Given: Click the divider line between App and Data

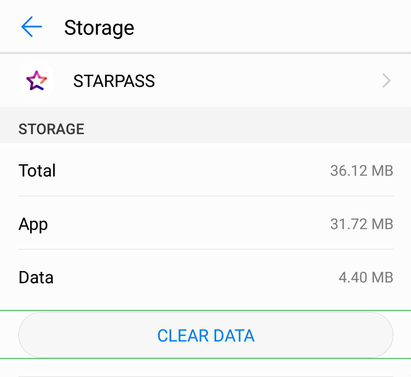Looking at the screenshot, I should pos(206,249).
